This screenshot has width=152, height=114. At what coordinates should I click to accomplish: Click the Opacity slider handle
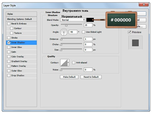[66, 25]
